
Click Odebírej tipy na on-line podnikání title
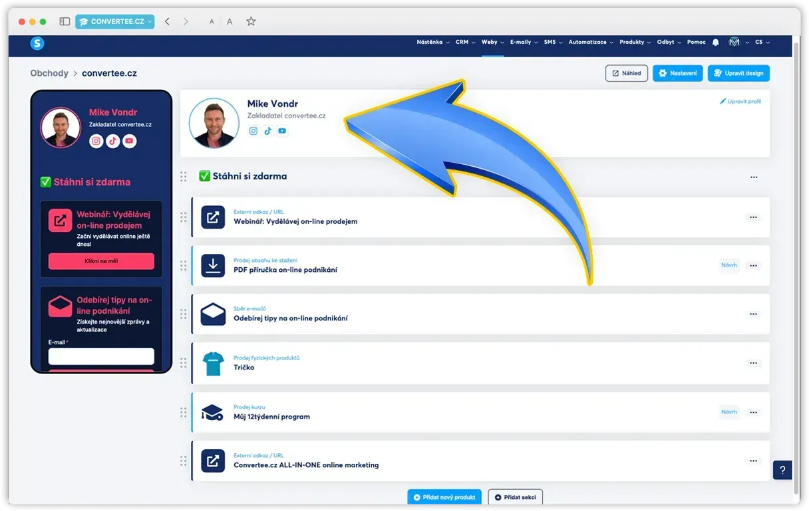pos(291,318)
